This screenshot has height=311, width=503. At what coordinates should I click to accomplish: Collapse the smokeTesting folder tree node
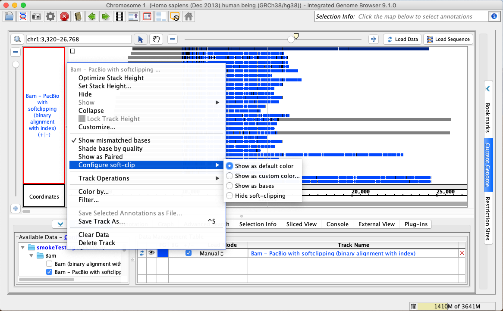23,247
